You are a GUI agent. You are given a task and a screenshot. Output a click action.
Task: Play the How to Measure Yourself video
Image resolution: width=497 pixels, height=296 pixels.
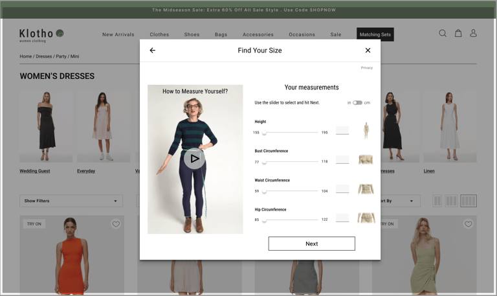[194, 158]
